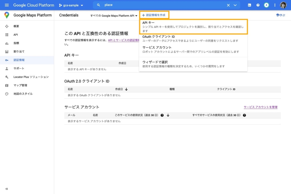Click the マップ管理 map icon
Image resolution: width=291 pixels, height=194 pixels.
(7, 85)
